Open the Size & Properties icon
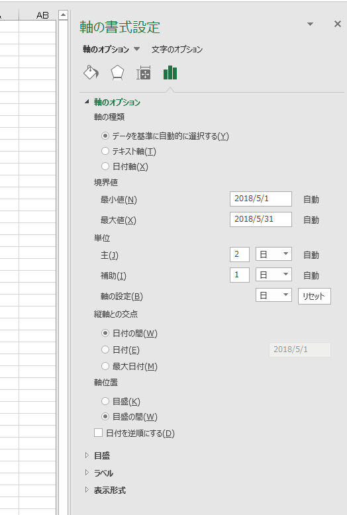This screenshot has height=515, width=347. (144, 73)
